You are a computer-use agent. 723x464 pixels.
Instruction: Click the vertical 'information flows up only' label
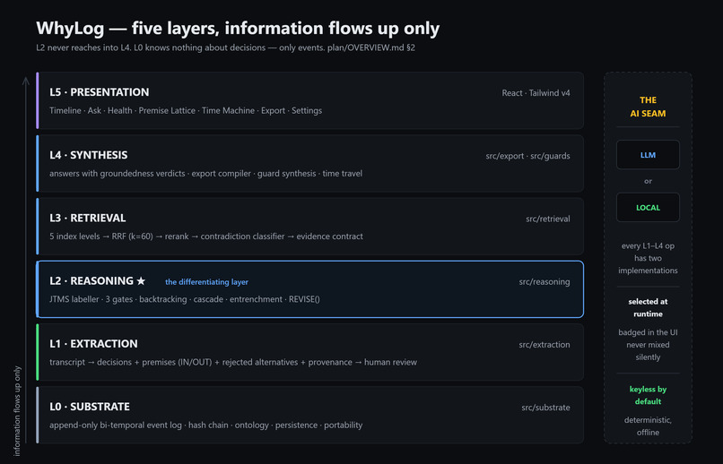(x=17, y=410)
